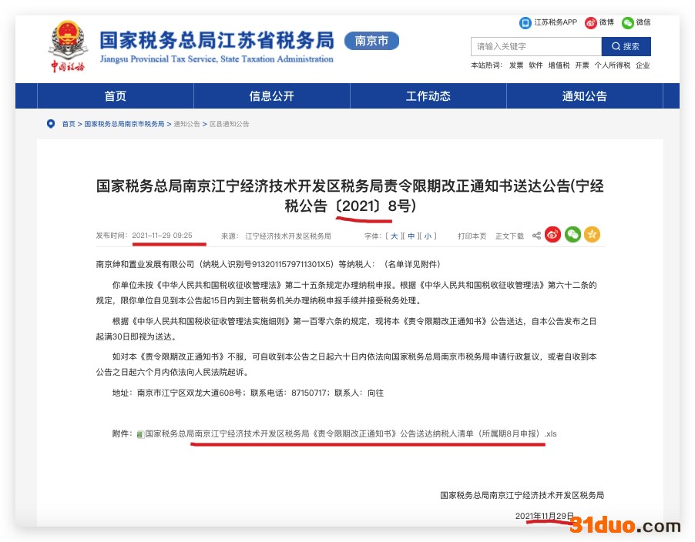
Task: Open 通知公告 breadcrumb link
Action: (x=186, y=124)
